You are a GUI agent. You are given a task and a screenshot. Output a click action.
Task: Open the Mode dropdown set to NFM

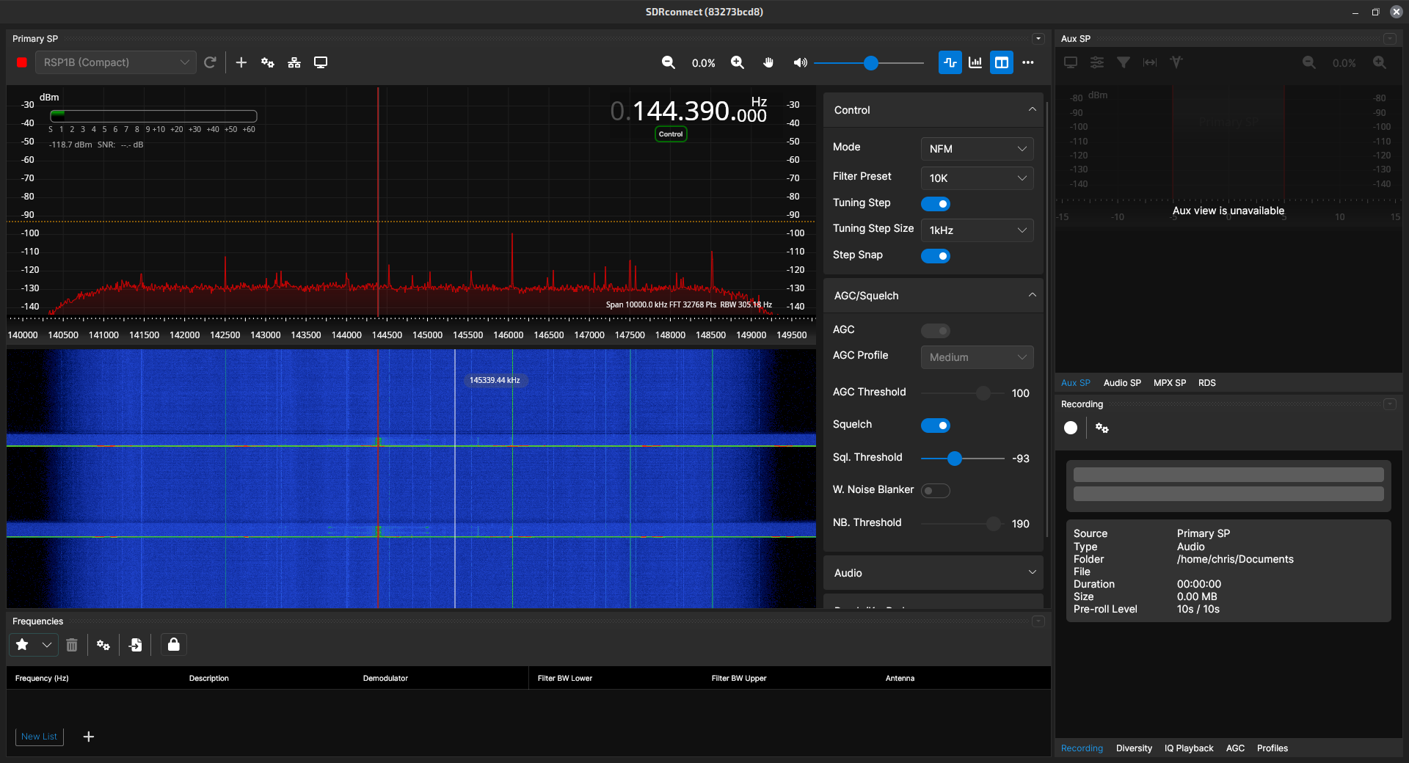[x=976, y=149]
